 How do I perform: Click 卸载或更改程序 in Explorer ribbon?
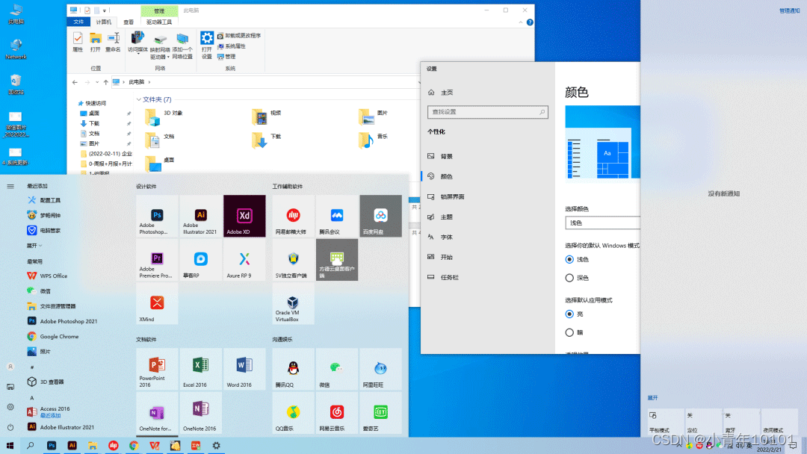[x=239, y=36]
